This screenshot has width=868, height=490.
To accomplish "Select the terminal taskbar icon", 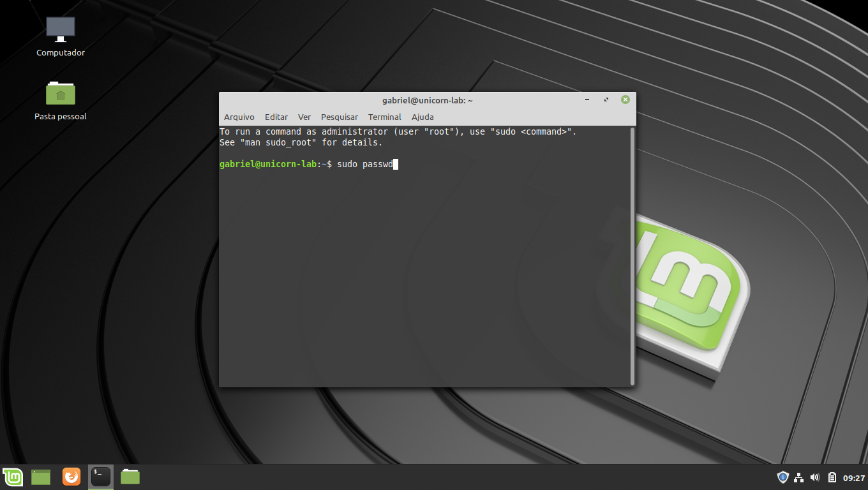I will click(101, 477).
